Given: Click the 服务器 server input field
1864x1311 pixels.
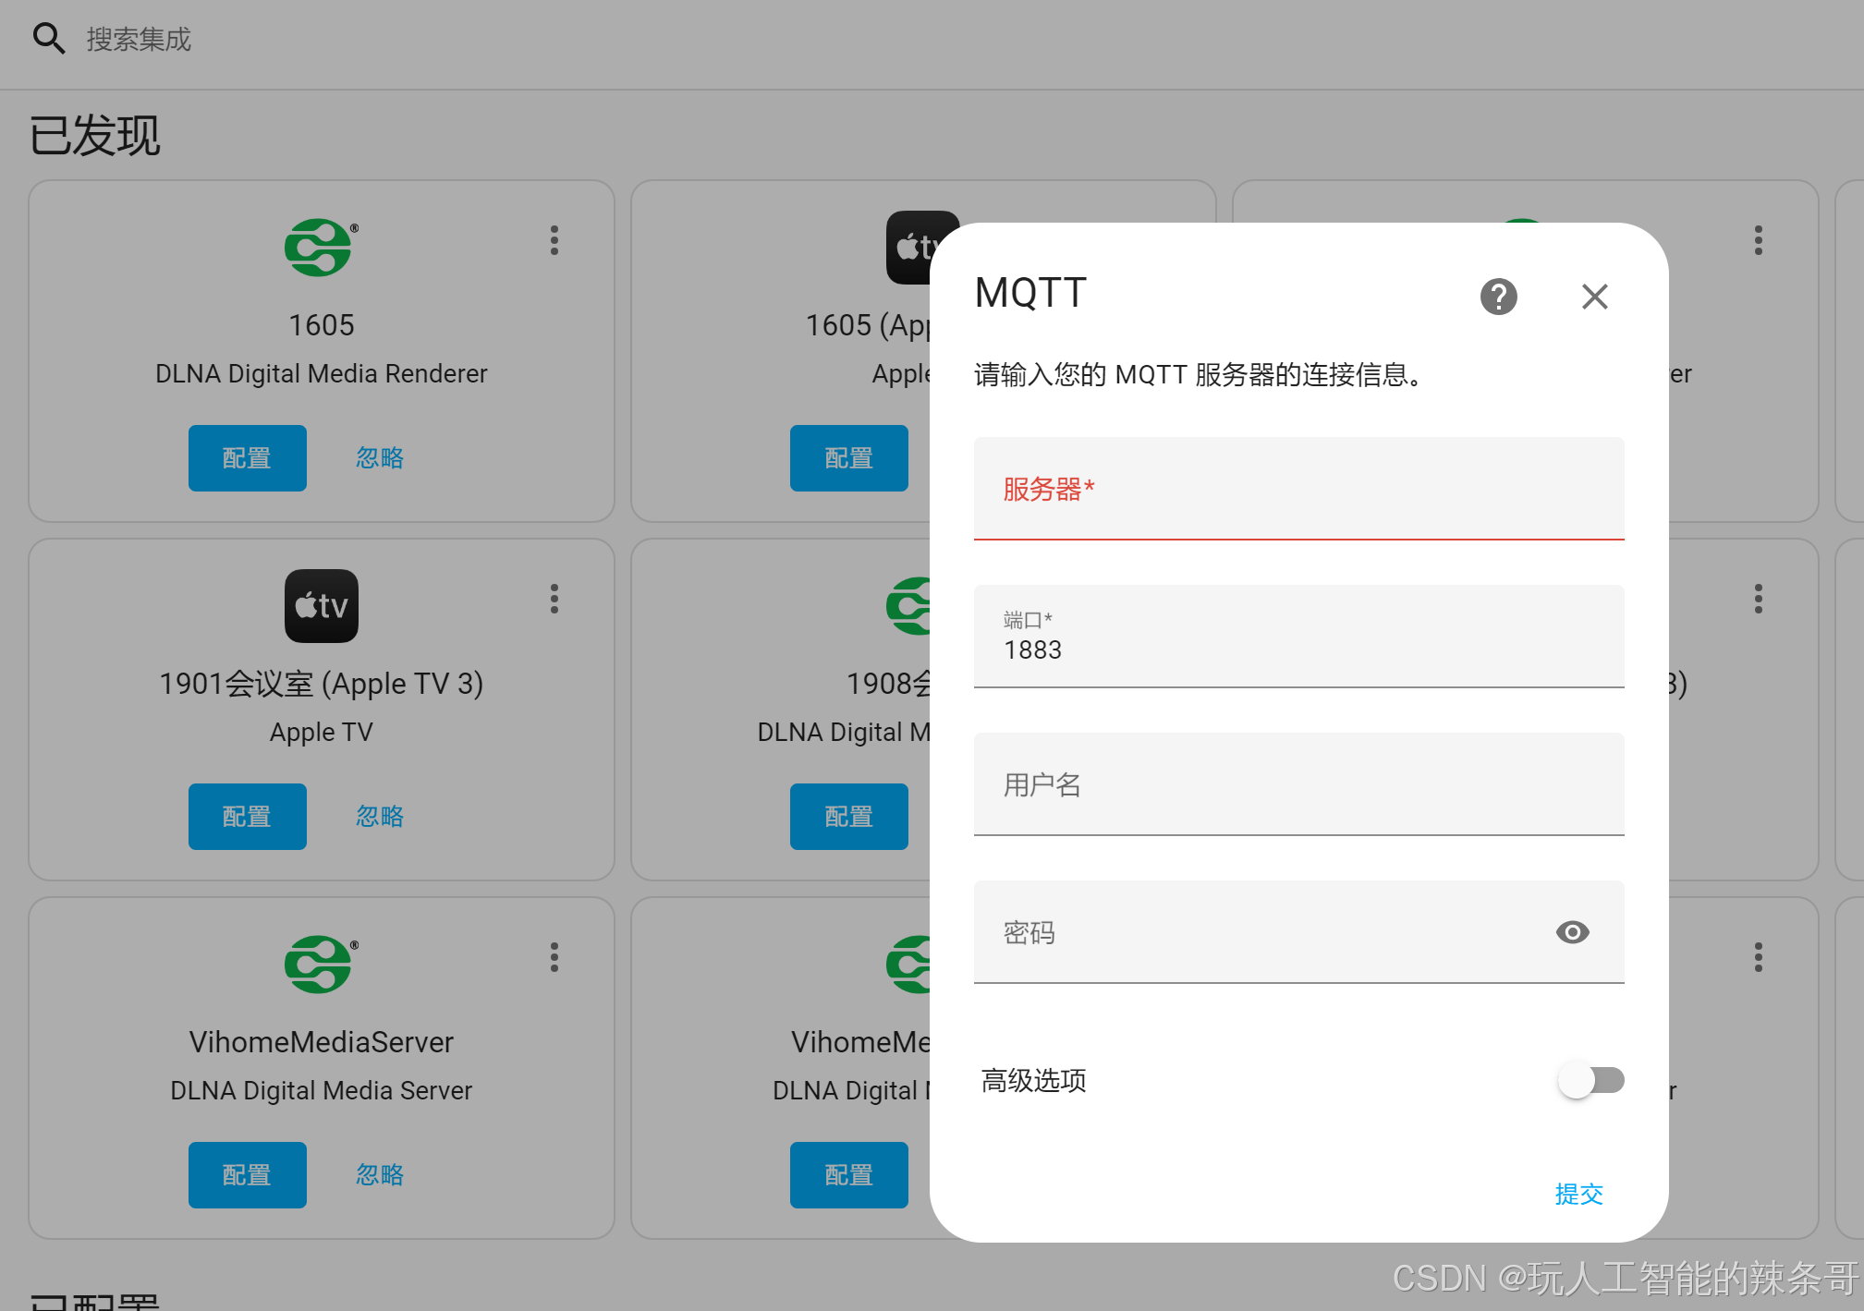Looking at the screenshot, I should pyautogui.click(x=1298, y=489).
